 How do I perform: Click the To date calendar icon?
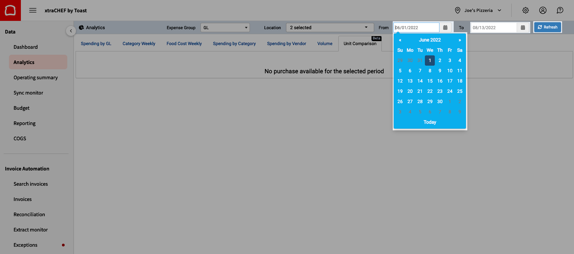(x=523, y=28)
